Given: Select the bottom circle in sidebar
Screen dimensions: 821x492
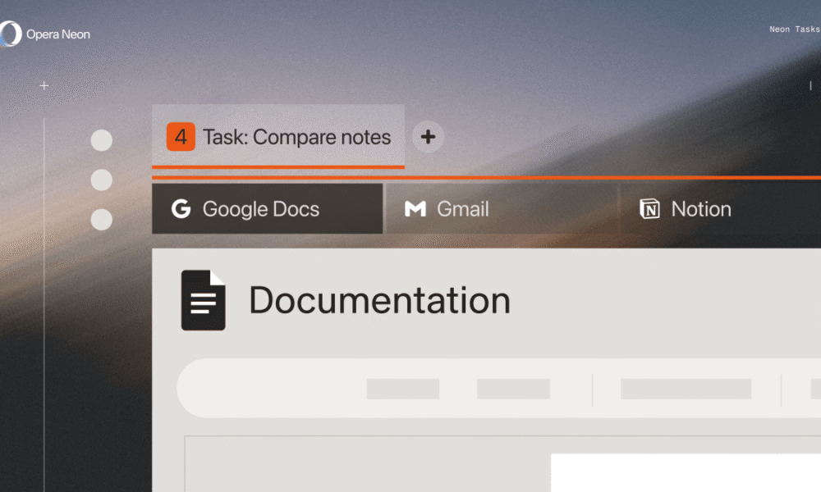Looking at the screenshot, I should click(101, 219).
